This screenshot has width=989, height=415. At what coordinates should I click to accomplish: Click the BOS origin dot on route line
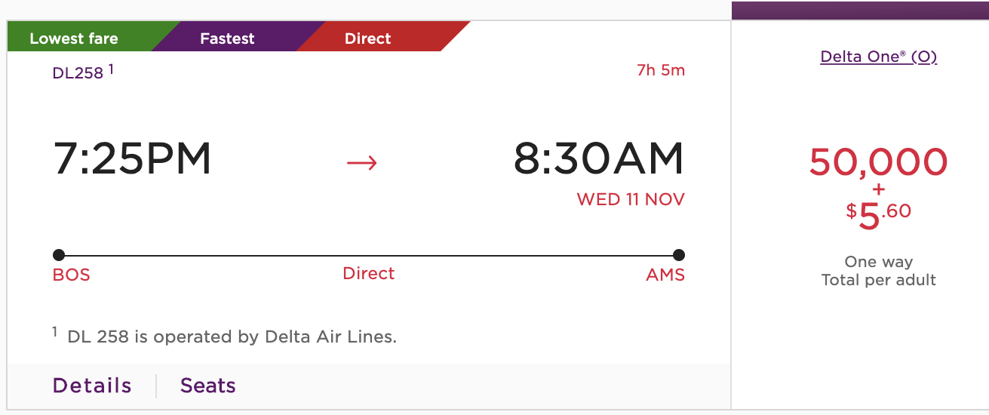[x=59, y=255]
